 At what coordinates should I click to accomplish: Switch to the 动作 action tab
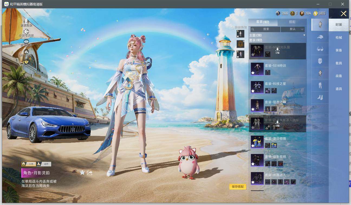click(x=44, y=164)
